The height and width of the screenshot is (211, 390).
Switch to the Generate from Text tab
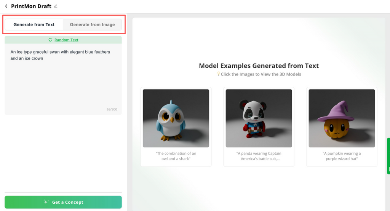coord(34,25)
